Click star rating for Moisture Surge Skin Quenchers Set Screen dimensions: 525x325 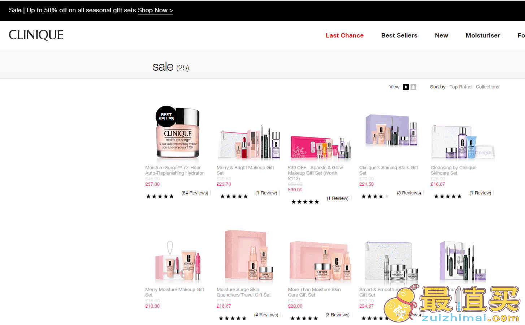(x=233, y=319)
